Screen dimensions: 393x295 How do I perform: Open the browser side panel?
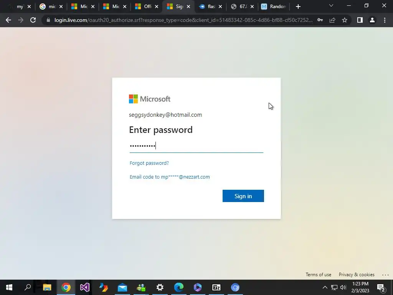pos(360,20)
